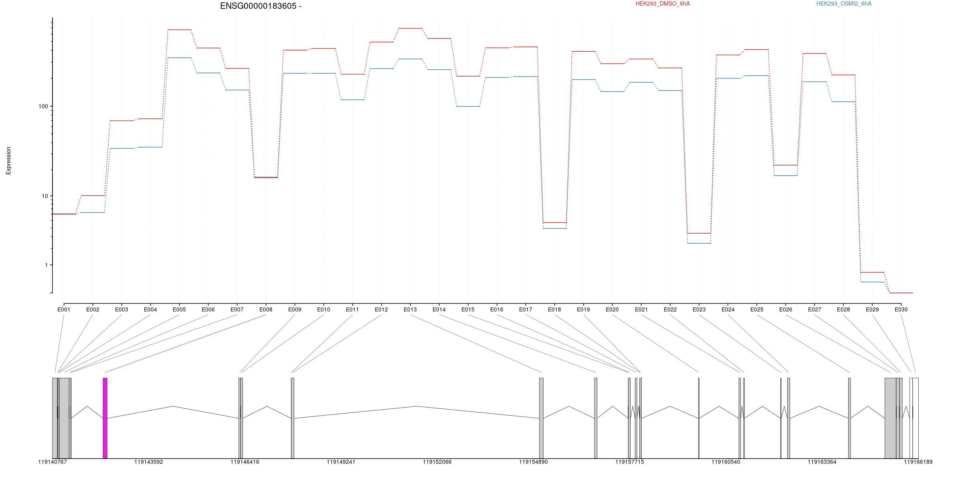Viewport: 962px width, 481px height.
Task: Click exon label E007
Action: 237,309
